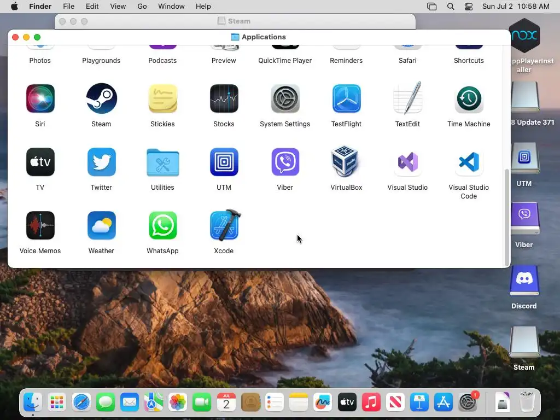Open Mail from the Dock
Image resolution: width=560 pixels, height=420 pixels.
(x=129, y=402)
